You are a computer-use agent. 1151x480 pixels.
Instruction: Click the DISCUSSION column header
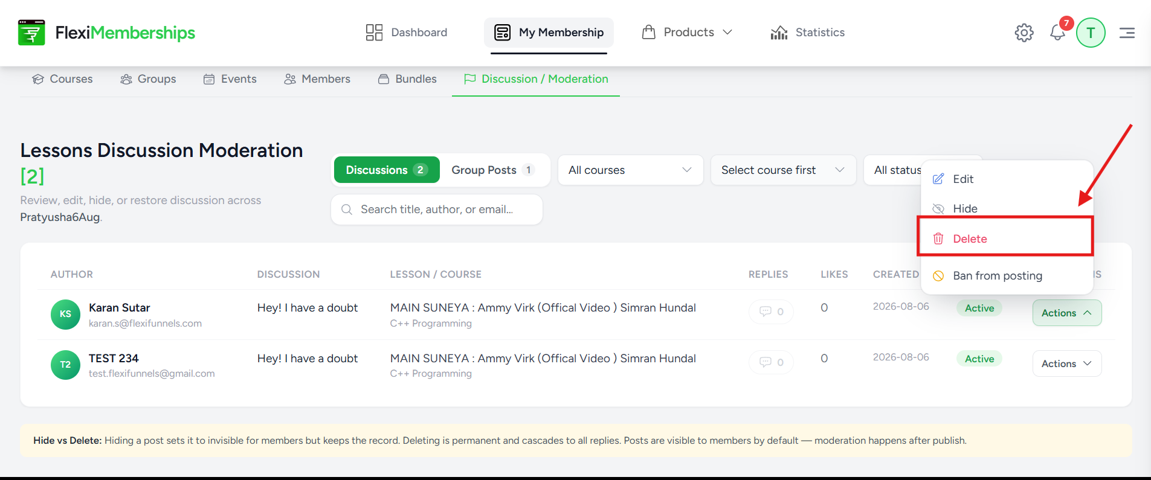coord(289,274)
